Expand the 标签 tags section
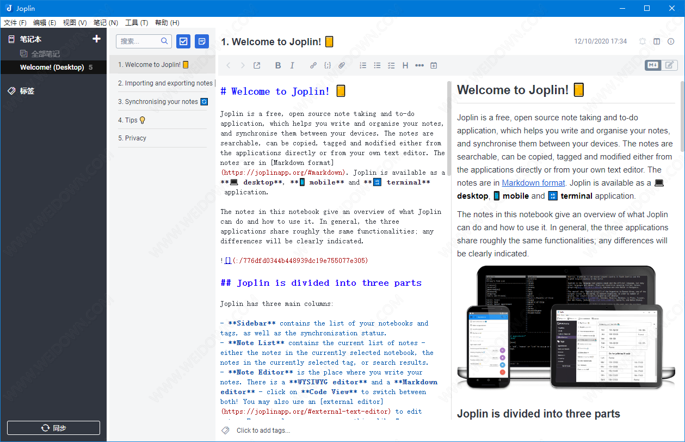Viewport: 685px width, 442px height. [27, 91]
